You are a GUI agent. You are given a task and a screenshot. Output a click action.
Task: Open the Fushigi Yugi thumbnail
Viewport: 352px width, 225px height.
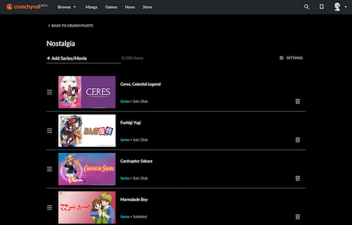click(x=87, y=131)
